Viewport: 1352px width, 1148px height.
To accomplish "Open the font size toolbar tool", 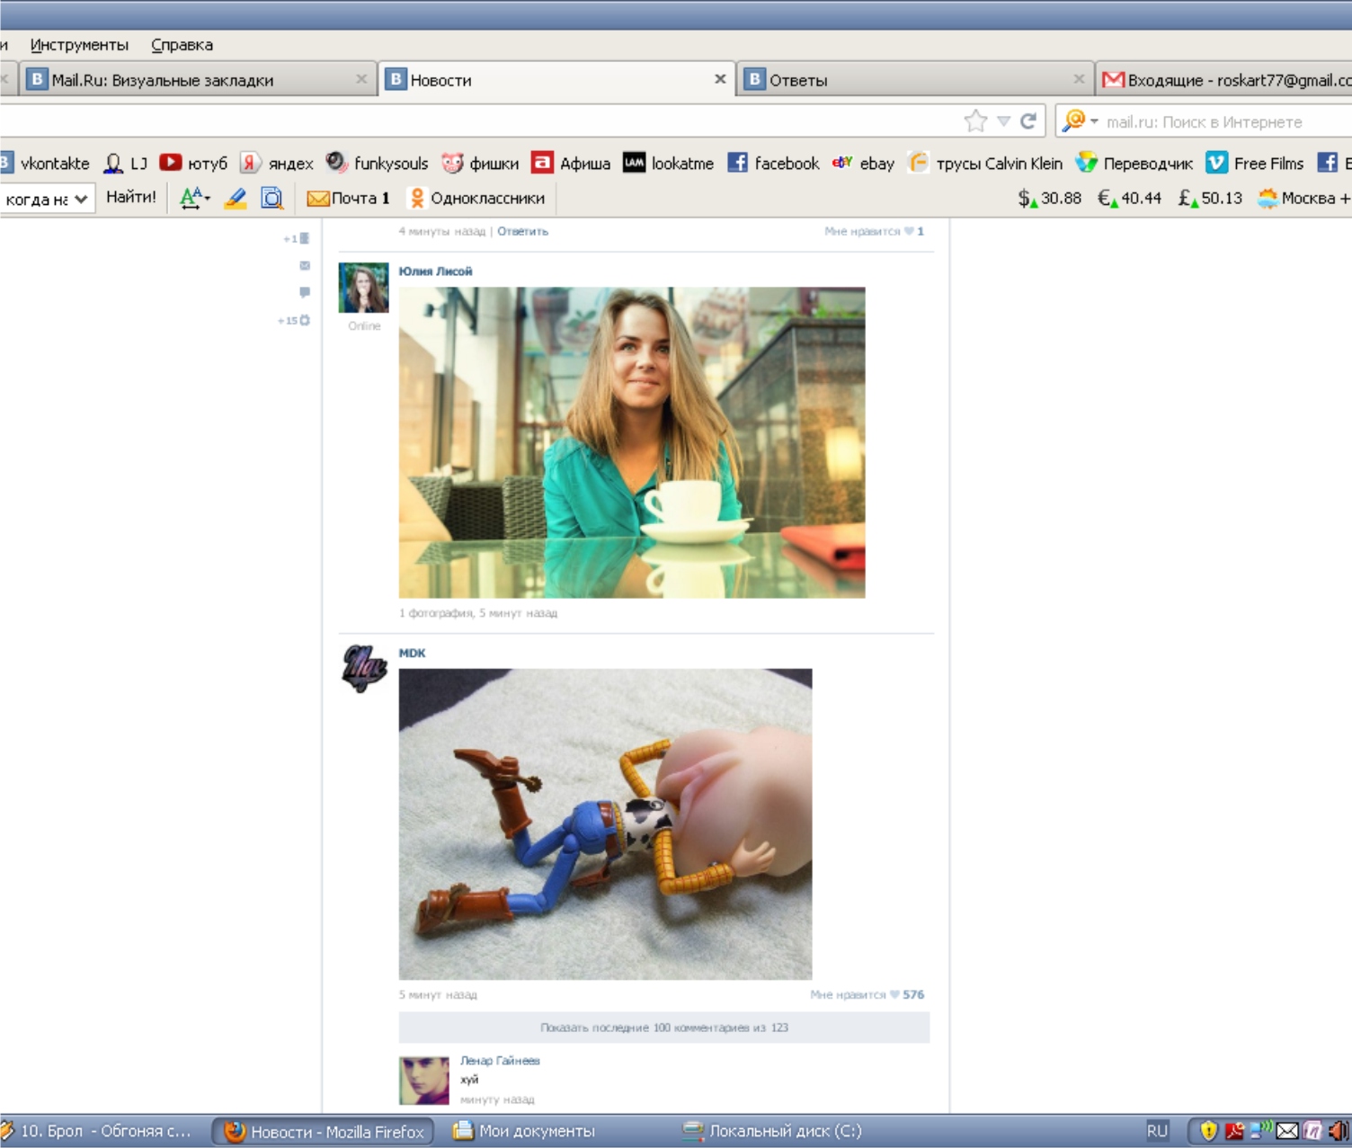I will pyautogui.click(x=194, y=198).
